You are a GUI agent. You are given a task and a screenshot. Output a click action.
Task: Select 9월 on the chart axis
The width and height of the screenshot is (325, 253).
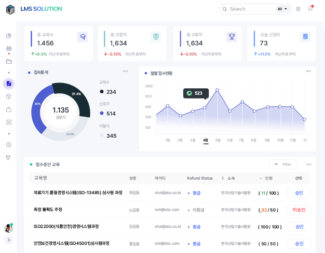pyautogui.click(x=267, y=141)
